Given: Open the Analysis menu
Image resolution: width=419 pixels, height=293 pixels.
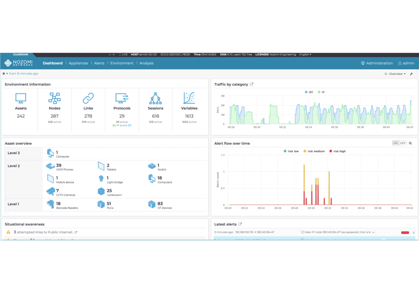Looking at the screenshot, I should click(x=146, y=63).
